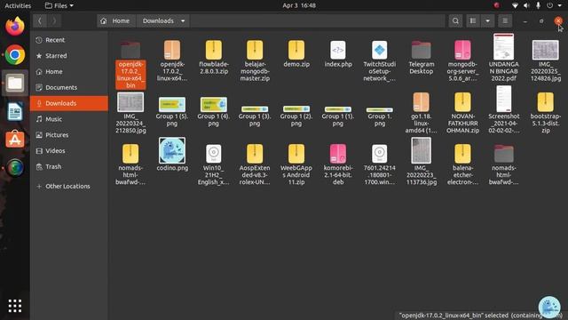Select Group 1 (1).png image
Screen dimensions: 568x320
(x=338, y=116)
